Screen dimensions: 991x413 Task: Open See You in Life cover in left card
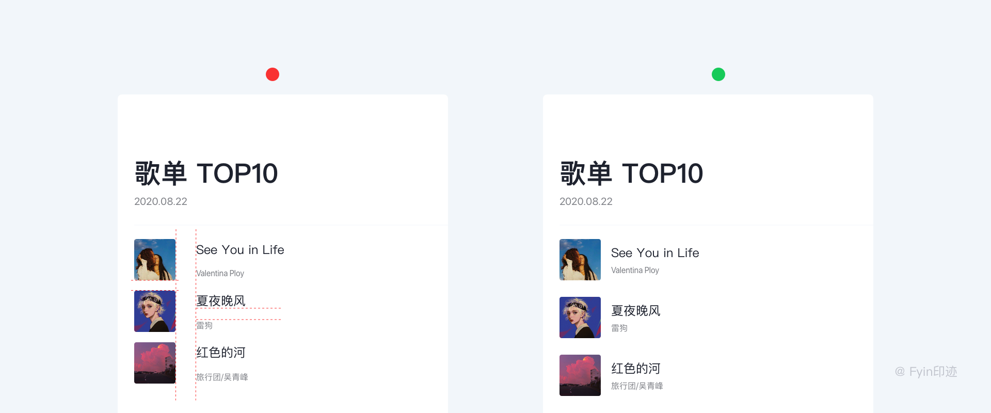(155, 260)
